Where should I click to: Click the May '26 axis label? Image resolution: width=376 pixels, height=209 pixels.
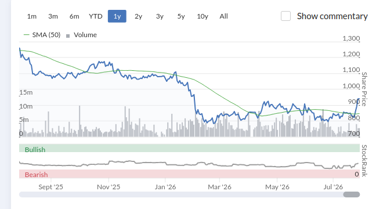click(x=277, y=187)
